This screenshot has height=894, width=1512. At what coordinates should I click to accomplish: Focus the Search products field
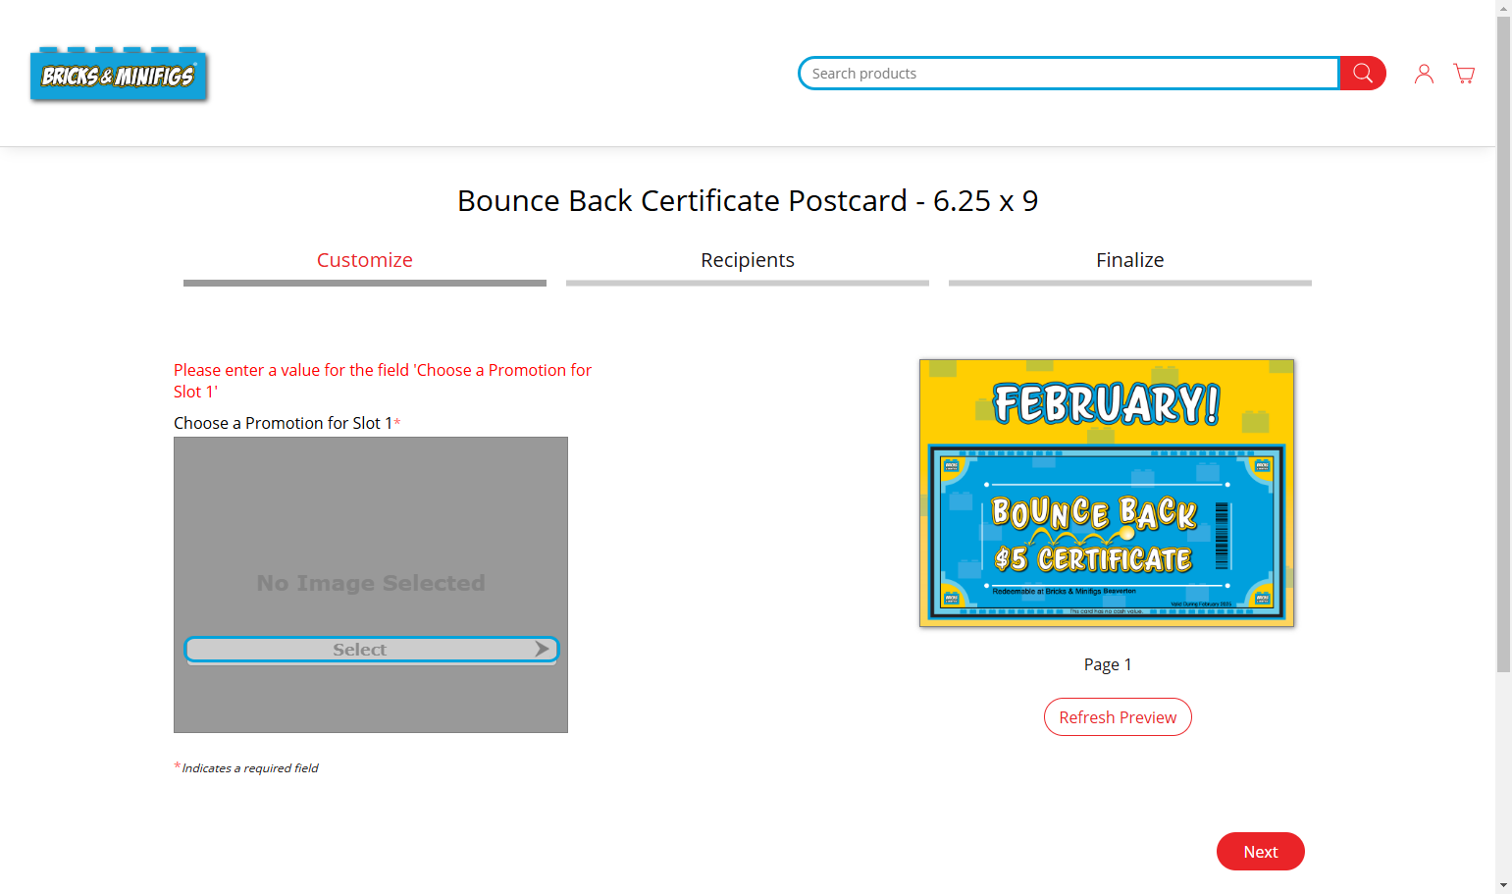pyautogui.click(x=1069, y=74)
